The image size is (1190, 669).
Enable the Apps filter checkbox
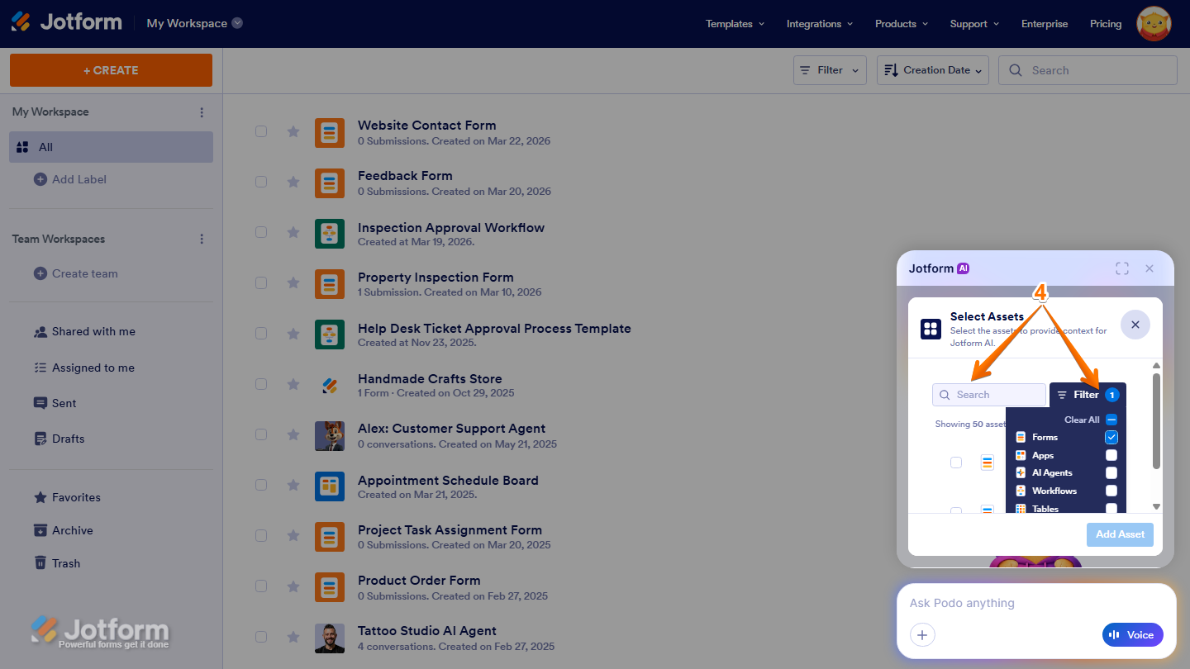pos(1111,455)
